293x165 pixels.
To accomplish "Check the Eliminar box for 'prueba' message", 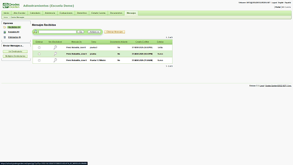I will pyautogui.click(x=39, y=54).
